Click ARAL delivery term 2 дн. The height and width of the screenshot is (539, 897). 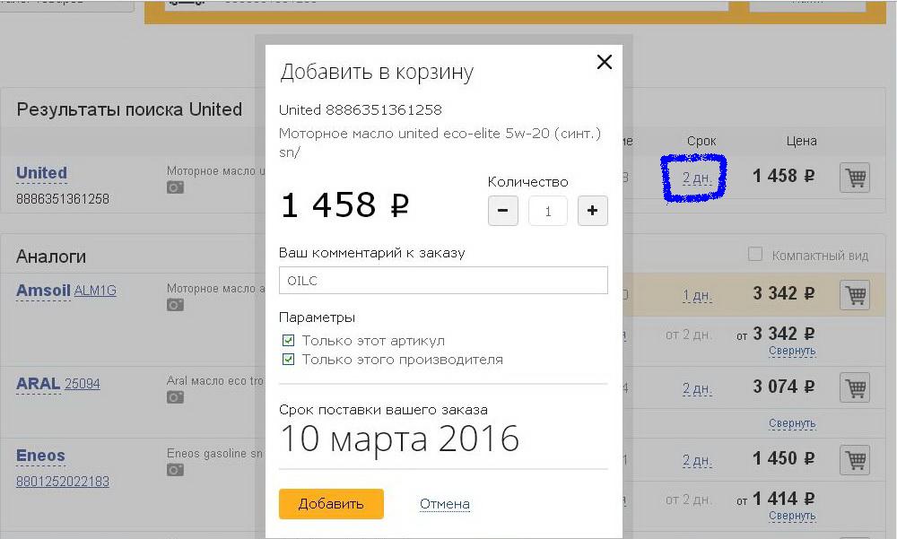coord(697,389)
